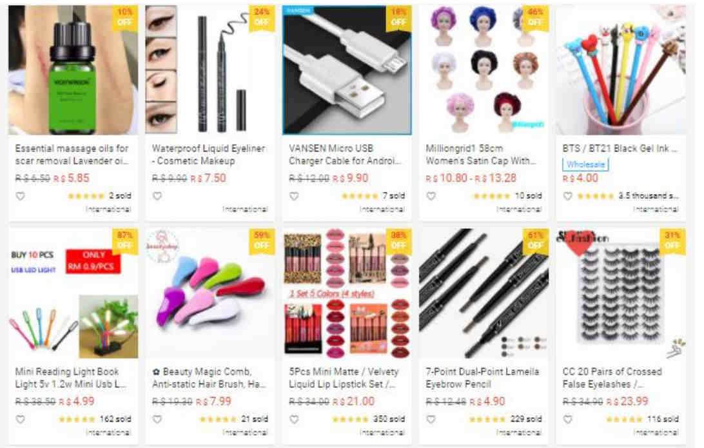Open Essential massage oils product title link
This screenshot has height=448, width=704.
[72, 155]
